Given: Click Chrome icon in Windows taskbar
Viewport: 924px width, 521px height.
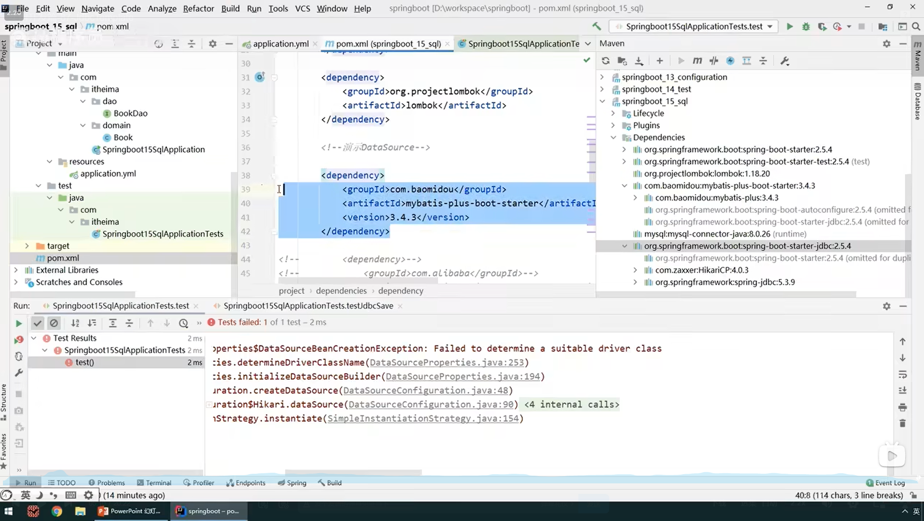Looking at the screenshot, I should (57, 511).
